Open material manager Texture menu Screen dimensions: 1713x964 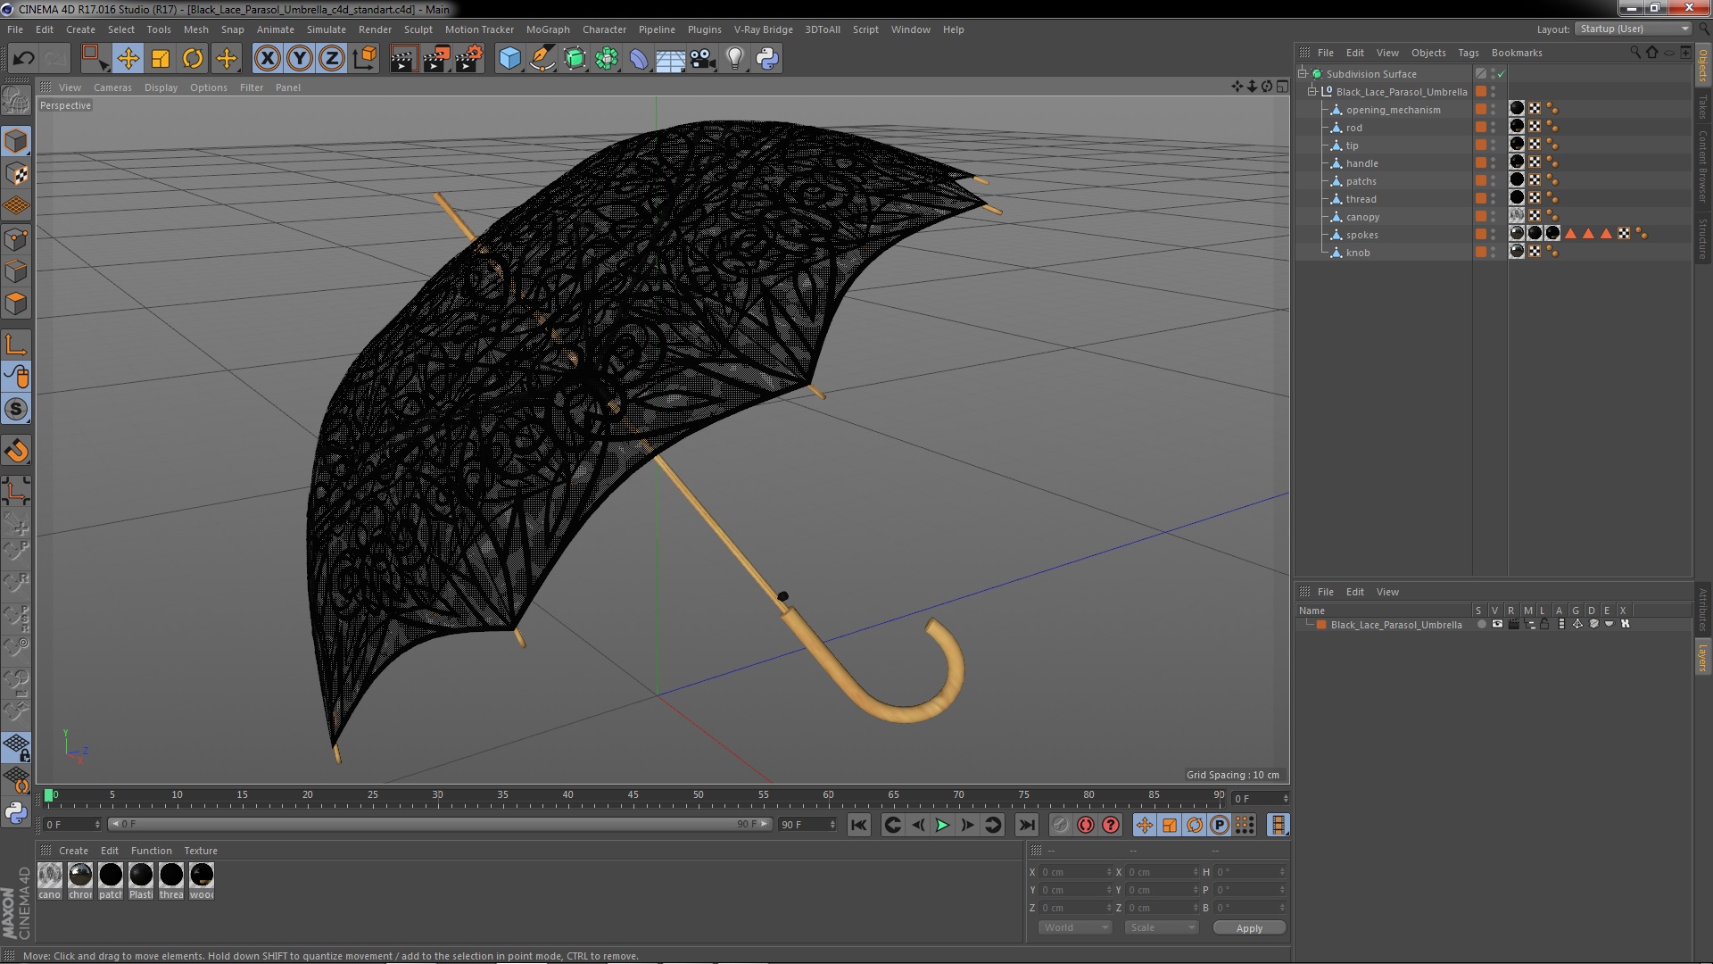(x=201, y=851)
